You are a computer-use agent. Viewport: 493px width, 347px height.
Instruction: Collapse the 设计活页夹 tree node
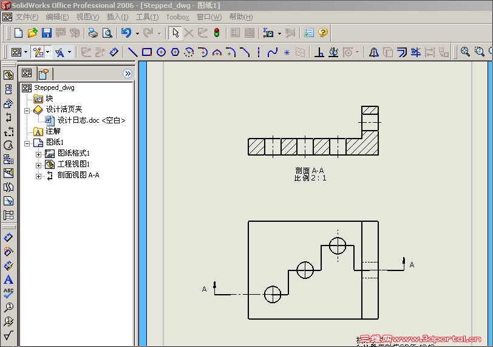point(27,111)
